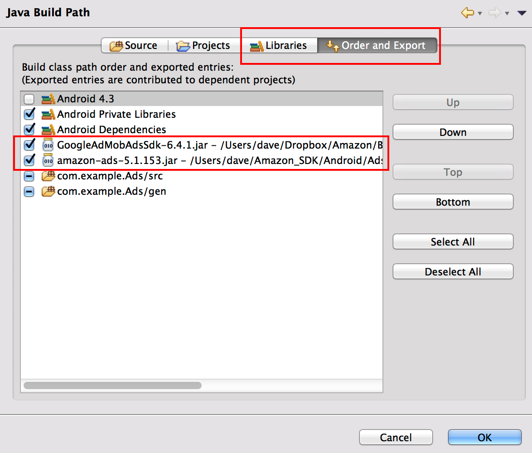Select the Order and Export tab

click(x=377, y=45)
